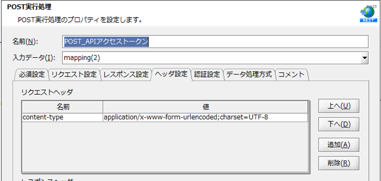Open the データ処理方式 tab
The height and width of the screenshot is (181, 381).
click(249, 74)
